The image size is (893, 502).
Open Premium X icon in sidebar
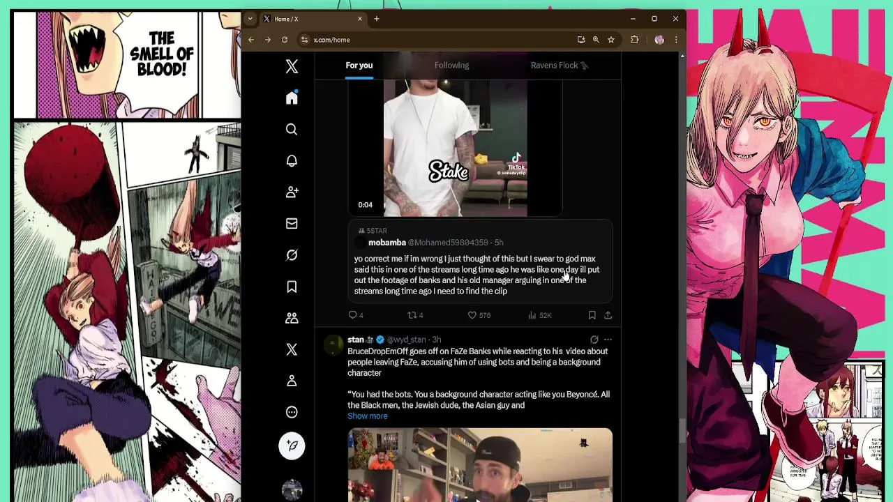tap(292, 349)
